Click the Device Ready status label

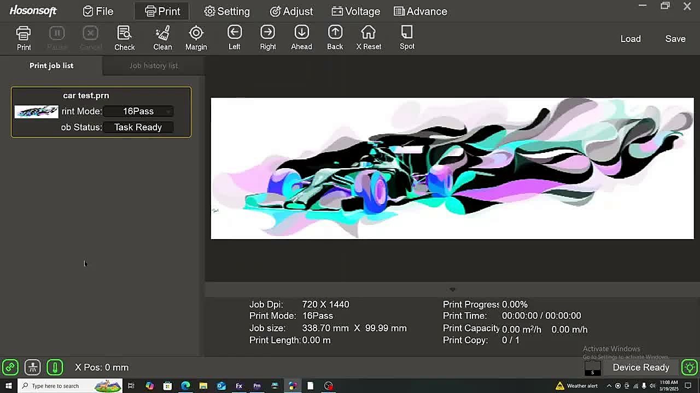pyautogui.click(x=641, y=367)
